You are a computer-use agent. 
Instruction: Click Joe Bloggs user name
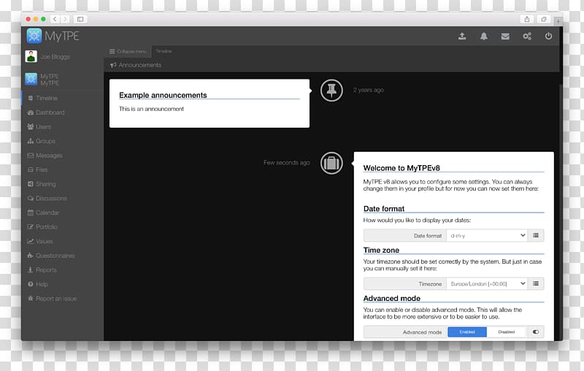point(55,57)
